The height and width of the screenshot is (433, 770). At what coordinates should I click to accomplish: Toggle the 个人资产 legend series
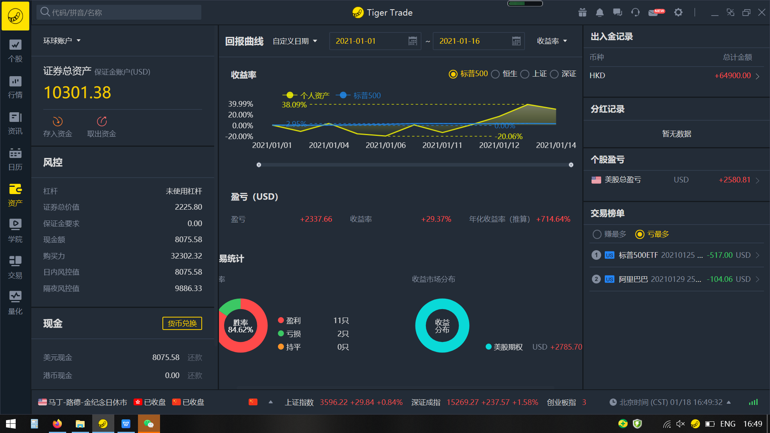pos(306,95)
